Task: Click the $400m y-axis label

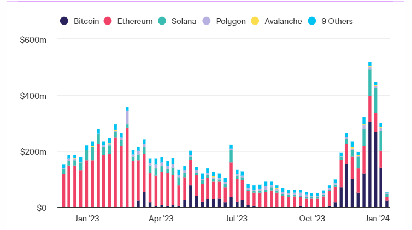Action: [35, 96]
